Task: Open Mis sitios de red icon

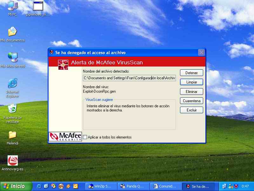Action: point(12,60)
